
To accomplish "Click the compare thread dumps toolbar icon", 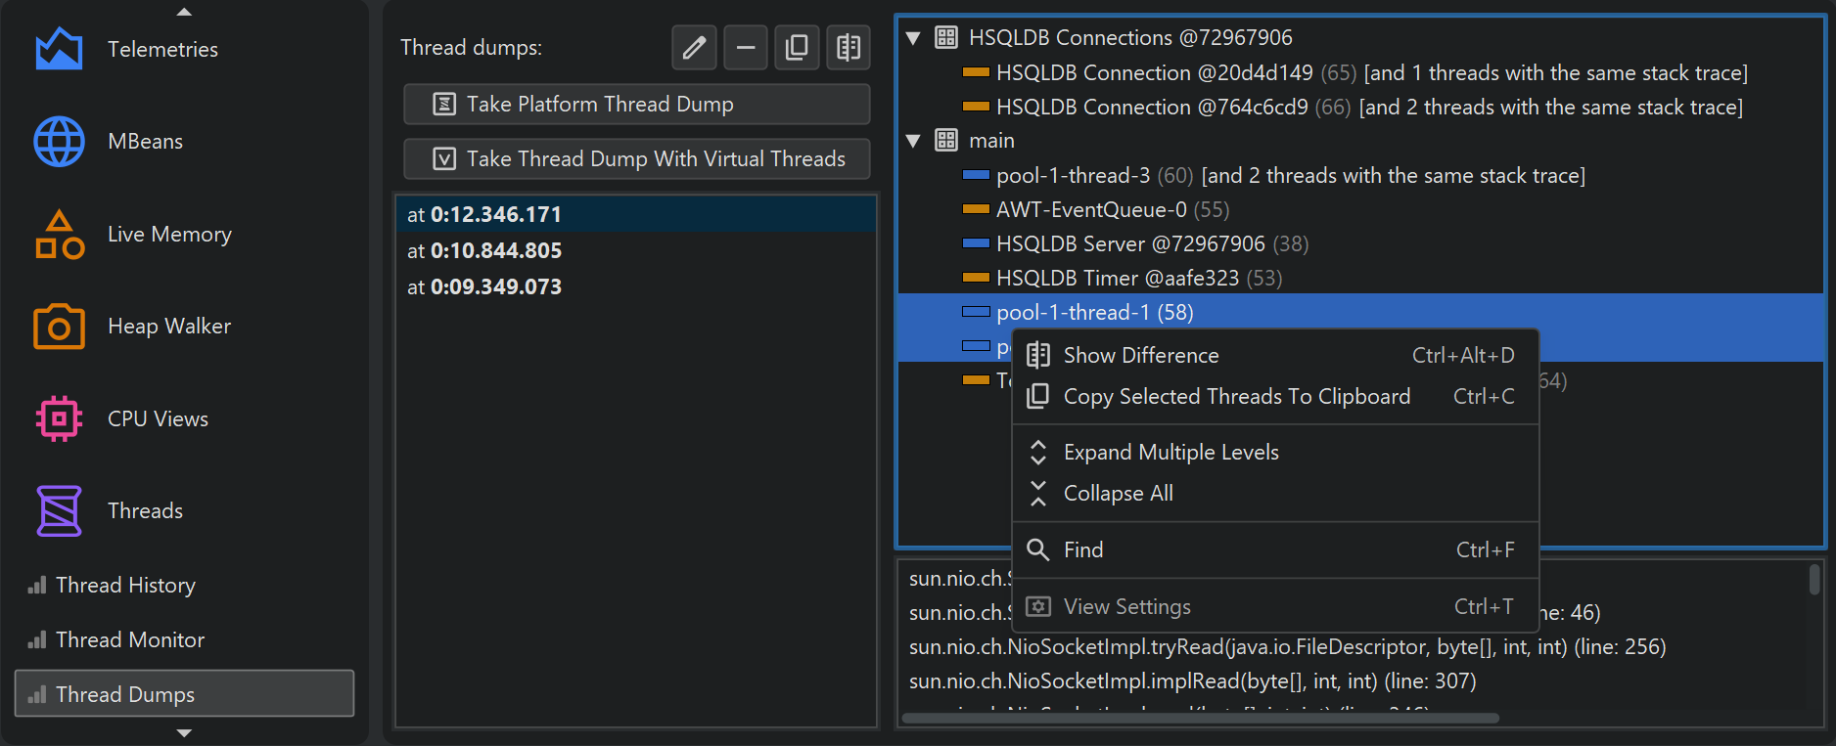I will click(x=848, y=47).
